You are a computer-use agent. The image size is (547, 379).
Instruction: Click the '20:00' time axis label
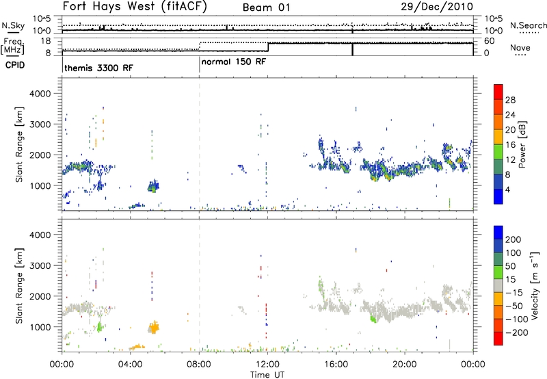tap(405, 365)
